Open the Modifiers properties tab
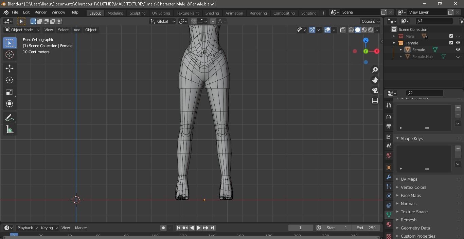464x239 pixels. coord(389,177)
